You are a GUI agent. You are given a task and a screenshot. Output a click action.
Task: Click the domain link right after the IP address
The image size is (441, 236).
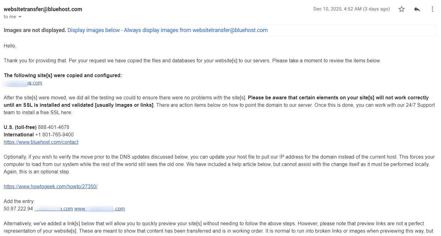(x=53, y=209)
